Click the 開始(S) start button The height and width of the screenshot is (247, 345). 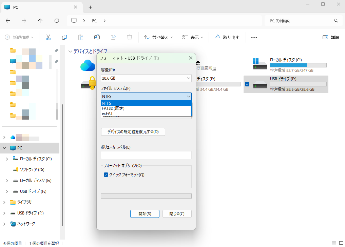[x=145, y=214]
